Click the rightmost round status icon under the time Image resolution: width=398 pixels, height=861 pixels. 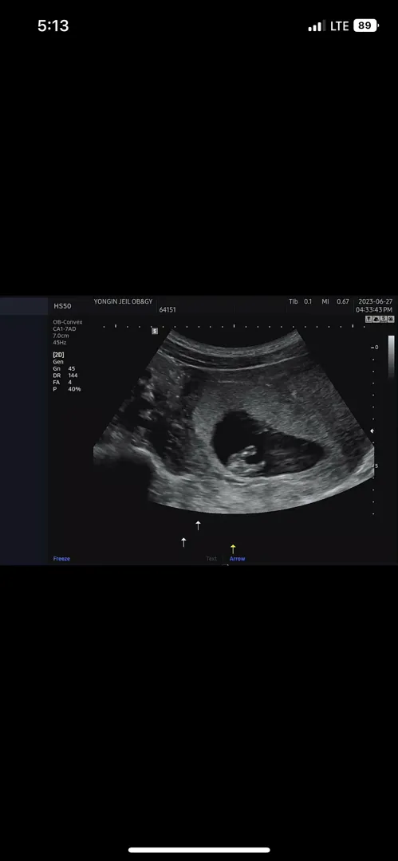390,319
